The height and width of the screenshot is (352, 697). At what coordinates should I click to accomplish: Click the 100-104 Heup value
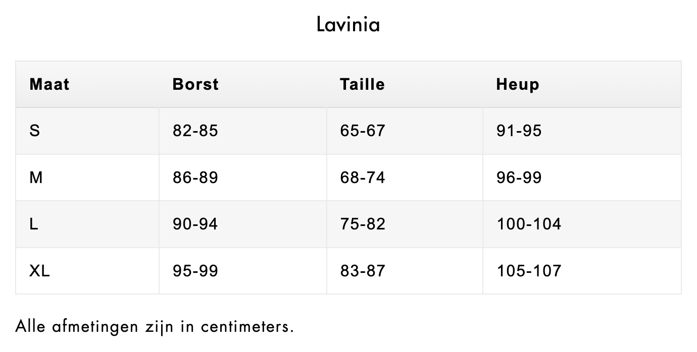pos(529,224)
